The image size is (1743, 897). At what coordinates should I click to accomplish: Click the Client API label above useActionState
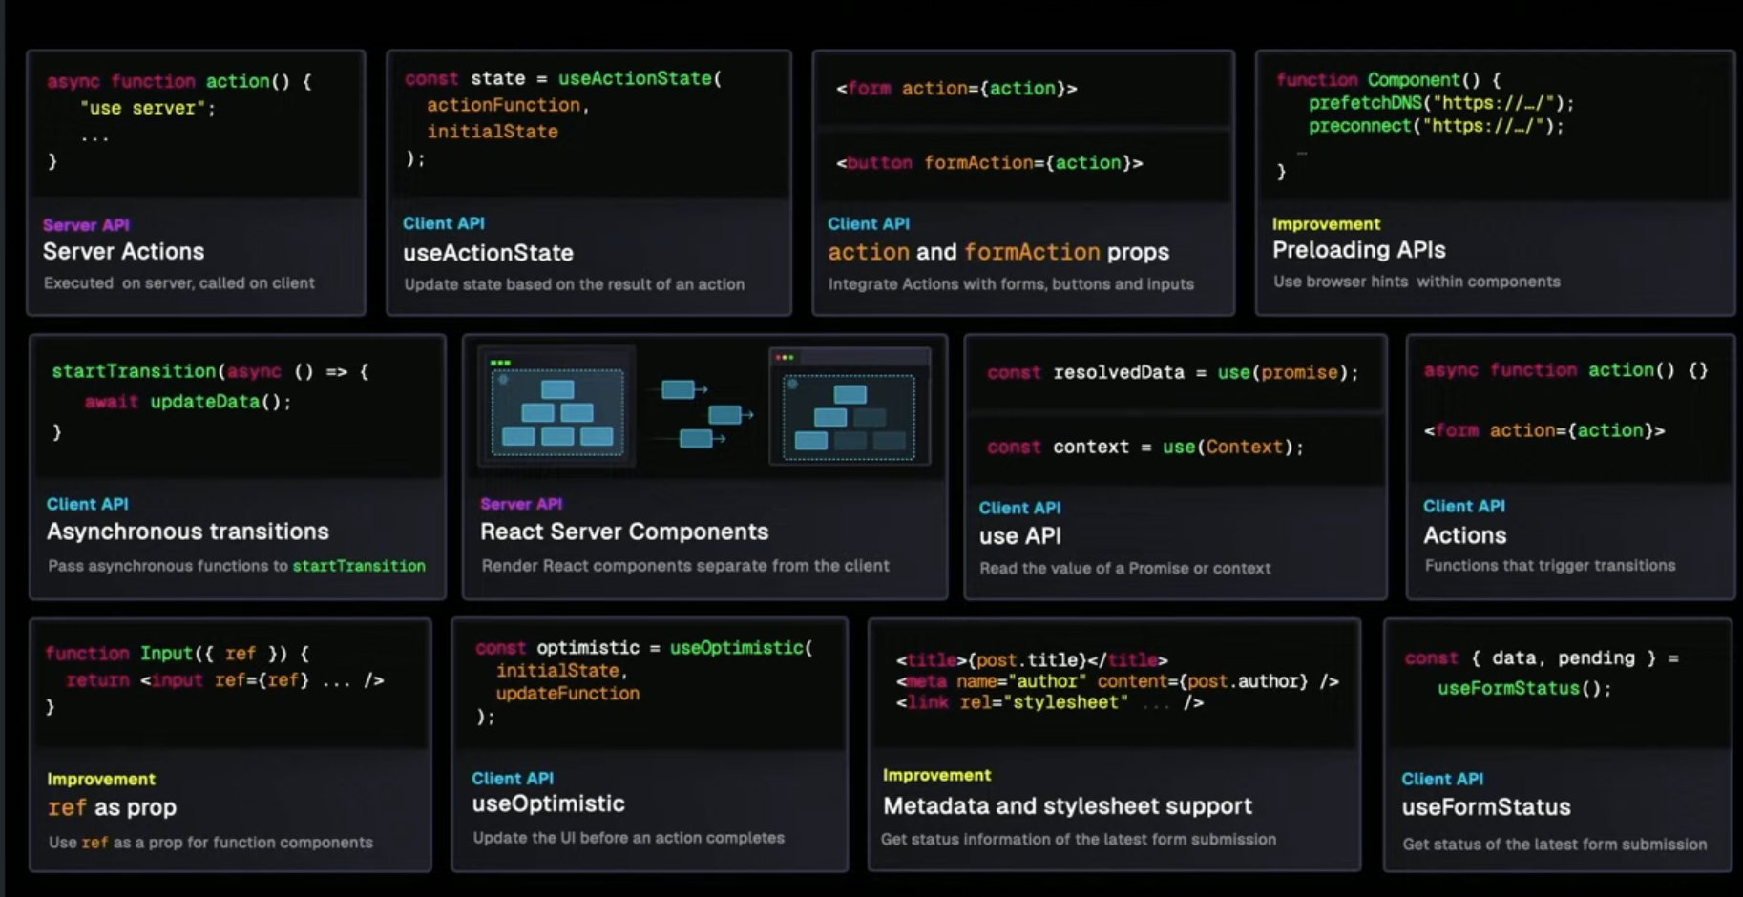click(443, 223)
